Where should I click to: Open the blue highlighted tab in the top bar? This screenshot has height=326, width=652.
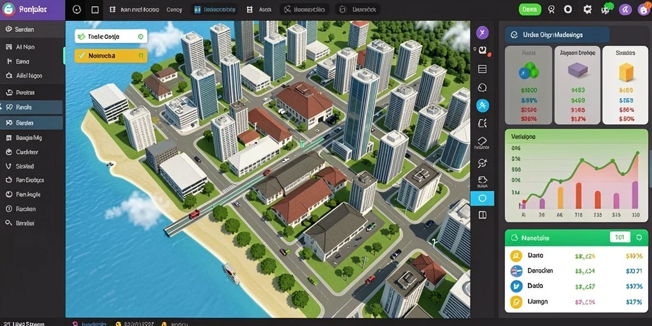point(215,10)
